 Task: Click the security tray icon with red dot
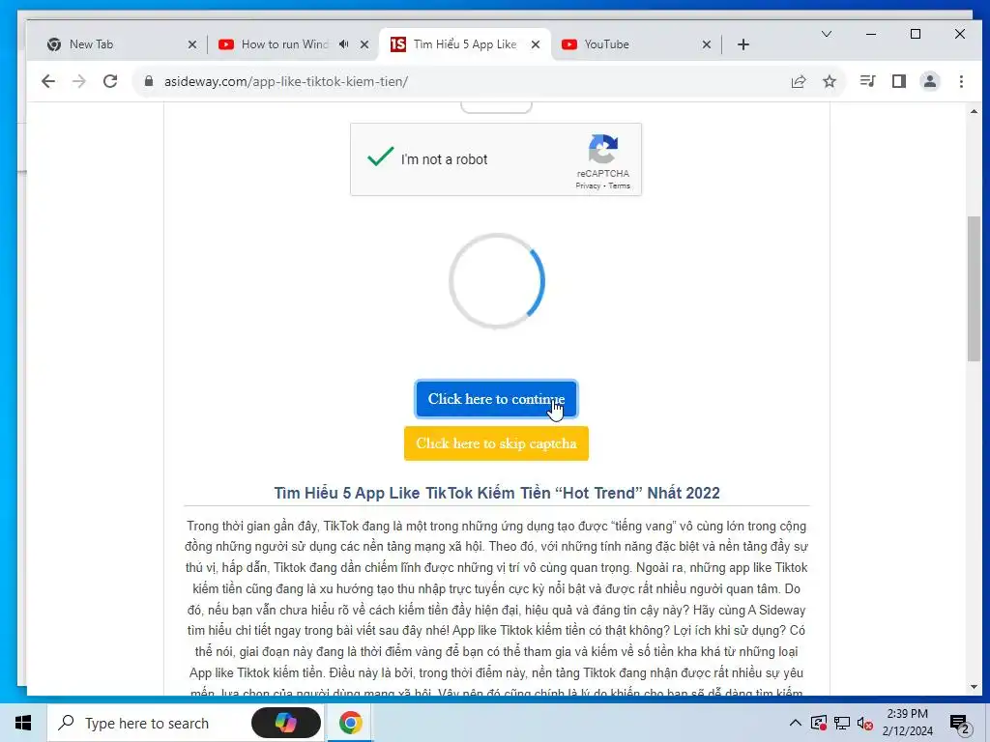tap(818, 723)
